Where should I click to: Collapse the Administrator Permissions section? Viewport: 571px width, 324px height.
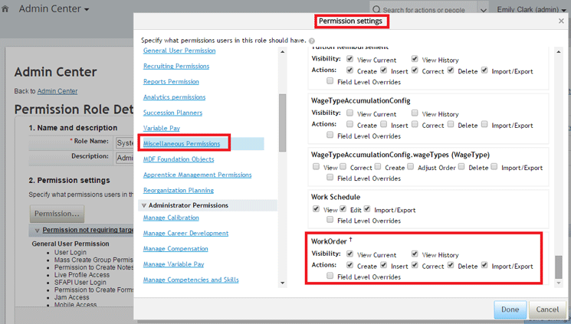pyautogui.click(x=144, y=205)
